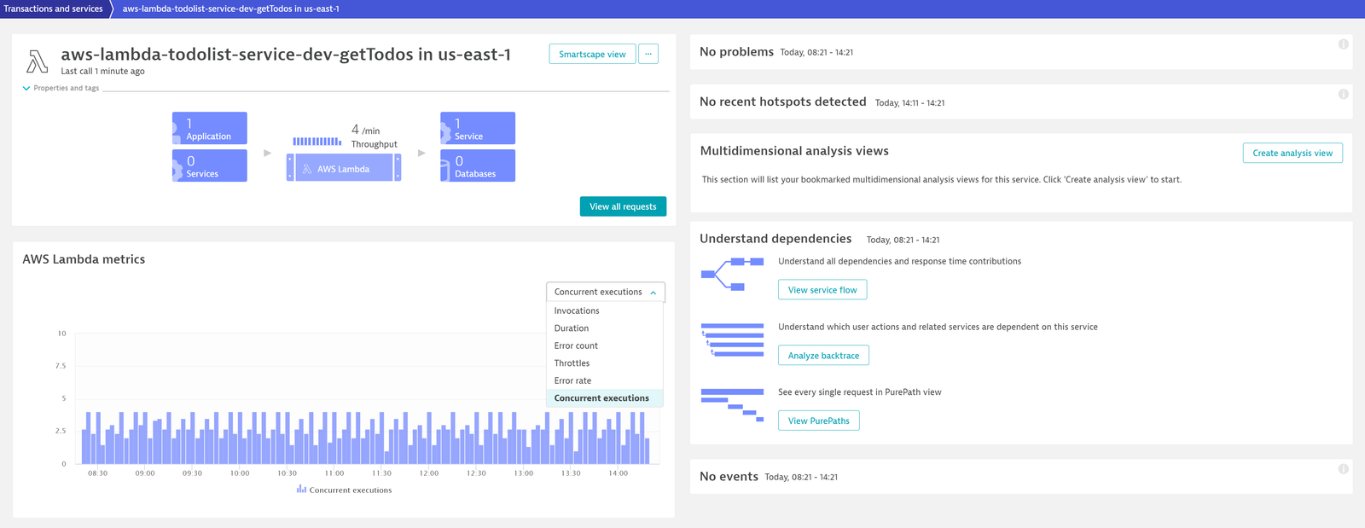This screenshot has height=528, width=1365.
Task: Pick Error rate in the metric list
Action: pos(604,380)
